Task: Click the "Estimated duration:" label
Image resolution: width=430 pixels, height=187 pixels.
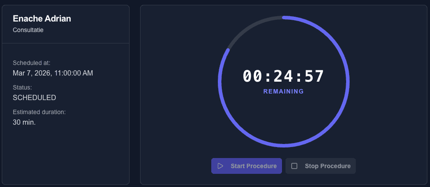Action: 39,112
